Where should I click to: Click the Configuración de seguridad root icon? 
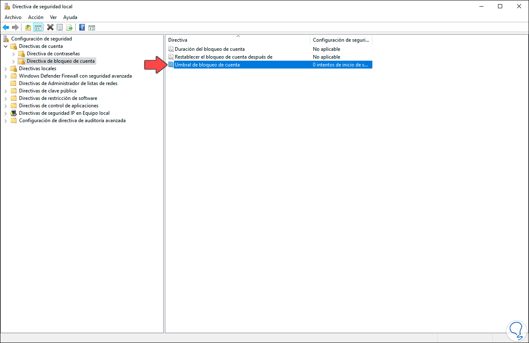(x=6, y=38)
